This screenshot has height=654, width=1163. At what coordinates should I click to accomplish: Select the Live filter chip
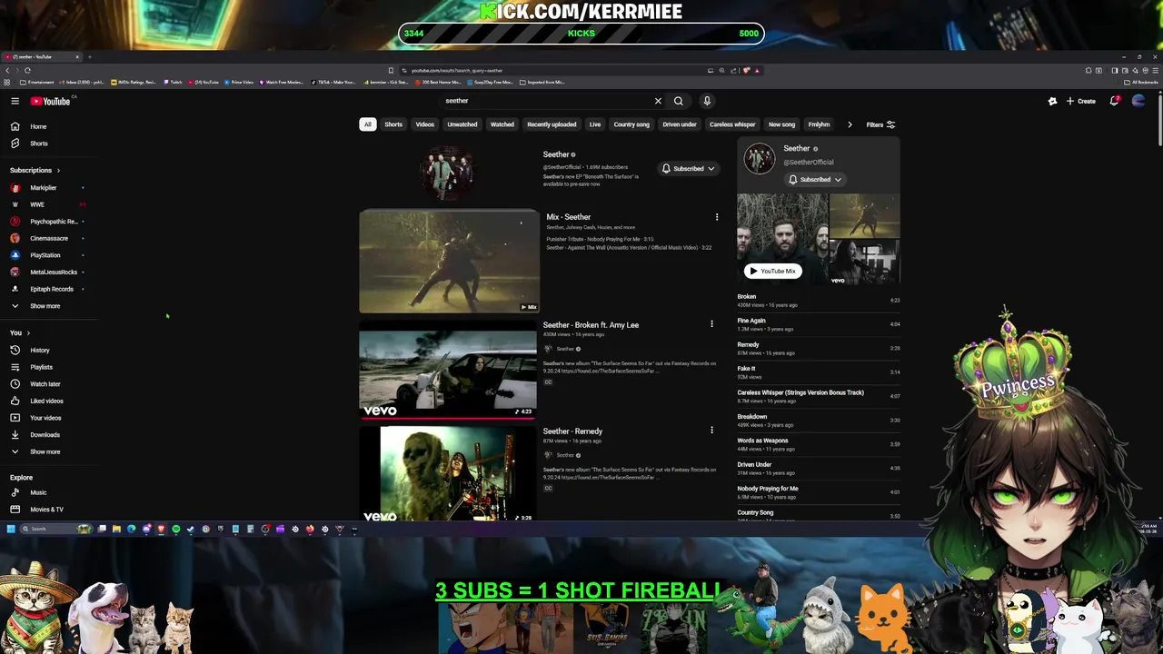point(594,124)
